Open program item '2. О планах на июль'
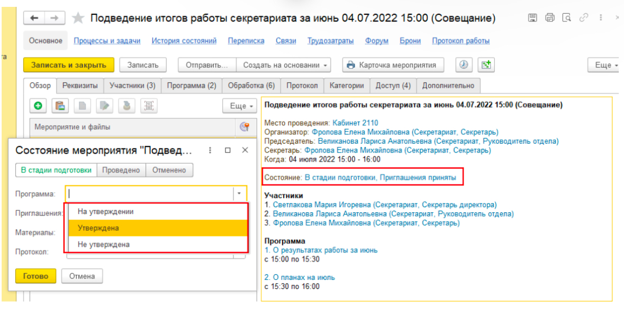This screenshot has height=309, width=624. coord(300,277)
